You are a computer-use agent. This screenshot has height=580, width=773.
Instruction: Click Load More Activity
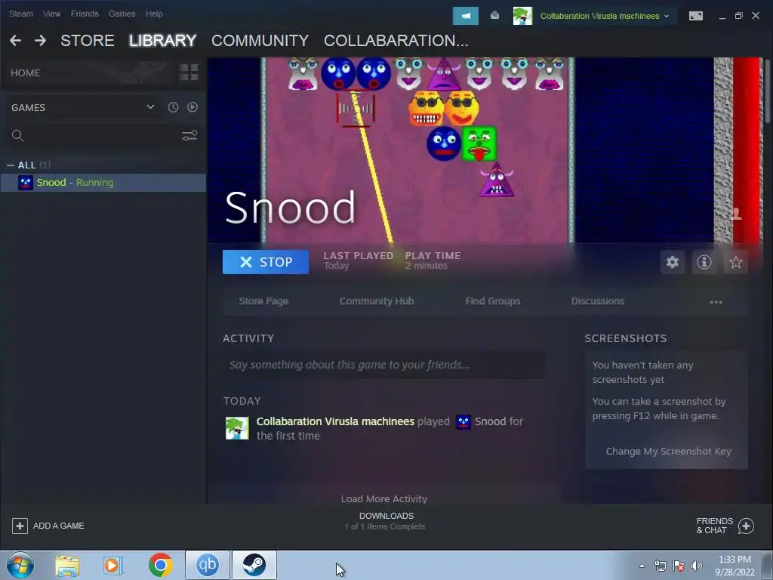point(384,498)
